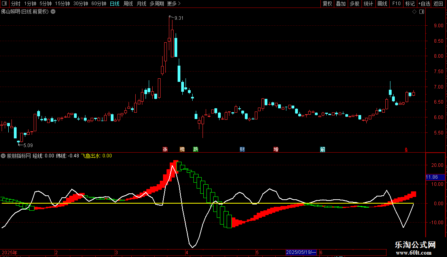Click the diamond icon above the chart
Screen dimensions: 447x257
point(415,12)
